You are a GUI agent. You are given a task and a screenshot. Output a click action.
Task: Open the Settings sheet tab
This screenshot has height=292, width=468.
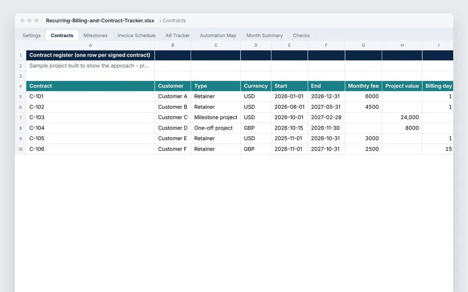coord(32,35)
